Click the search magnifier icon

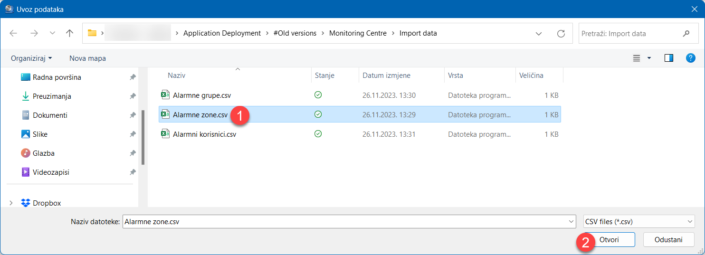pos(686,33)
